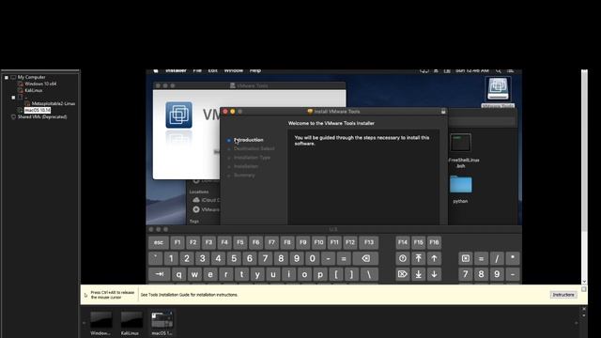The height and width of the screenshot is (338, 601).
Task: Click the numpad minus key
Action: pyautogui.click(x=513, y=274)
